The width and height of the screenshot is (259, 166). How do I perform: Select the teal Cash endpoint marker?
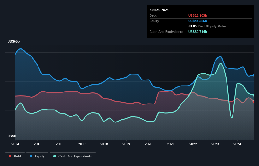[x=254, y=95]
